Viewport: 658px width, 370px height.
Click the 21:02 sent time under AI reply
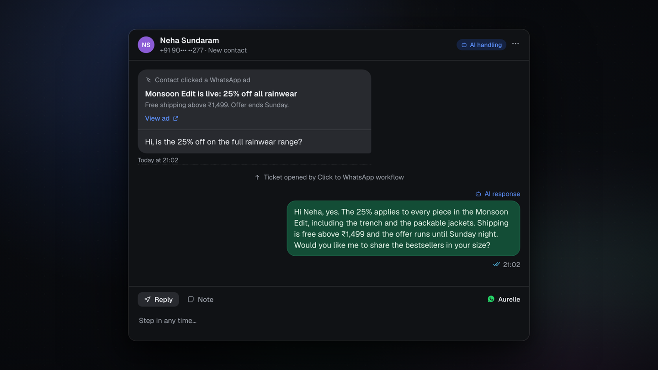pos(511,265)
